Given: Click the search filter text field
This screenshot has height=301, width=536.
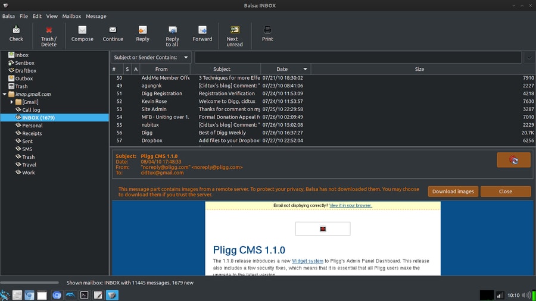Looking at the screenshot, I should [358, 57].
